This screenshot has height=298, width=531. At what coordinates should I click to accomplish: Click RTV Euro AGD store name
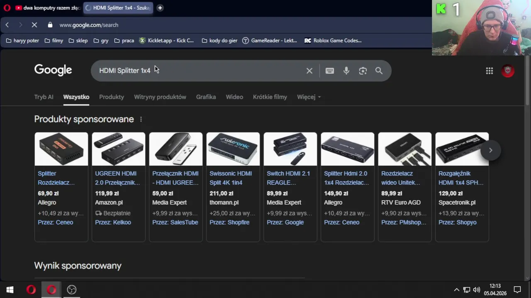click(x=401, y=202)
